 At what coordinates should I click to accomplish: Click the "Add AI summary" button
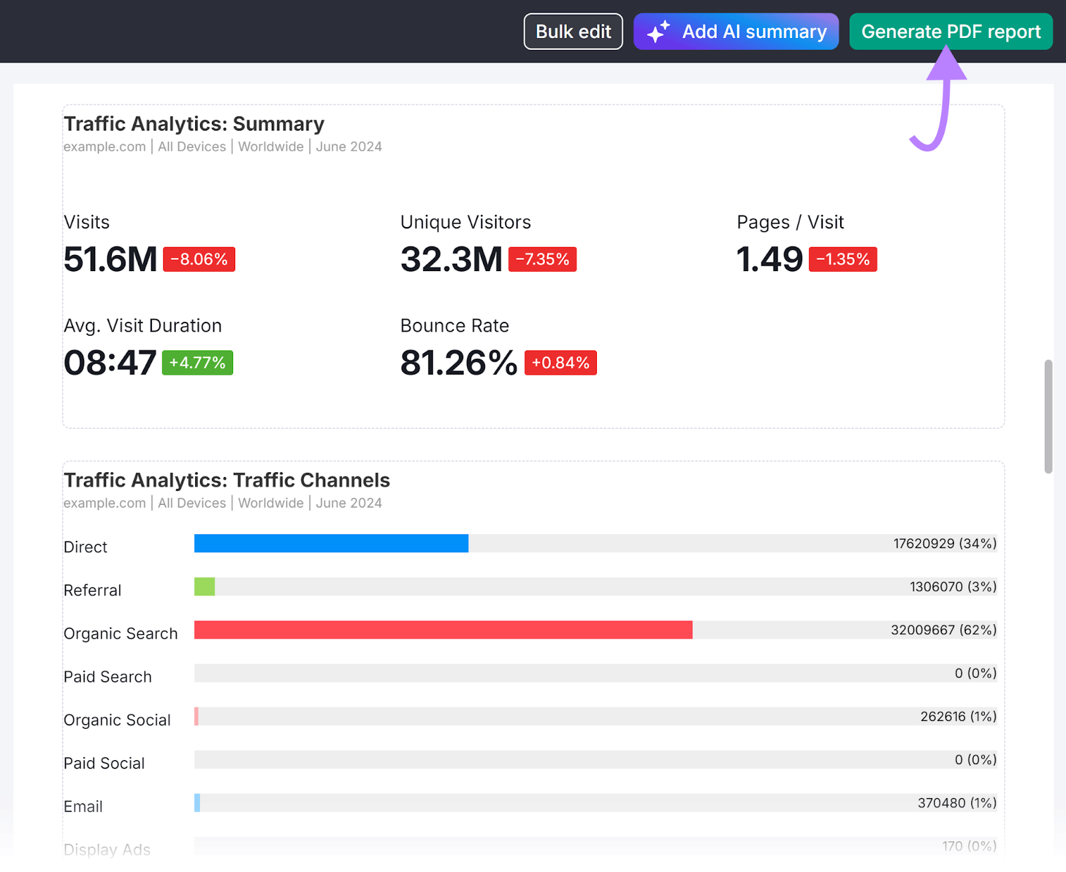pyautogui.click(x=736, y=31)
